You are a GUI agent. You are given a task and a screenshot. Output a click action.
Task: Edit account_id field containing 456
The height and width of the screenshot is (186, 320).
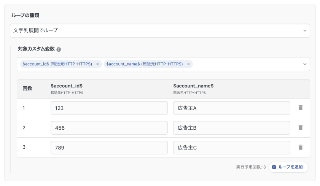pyautogui.click(x=109, y=128)
